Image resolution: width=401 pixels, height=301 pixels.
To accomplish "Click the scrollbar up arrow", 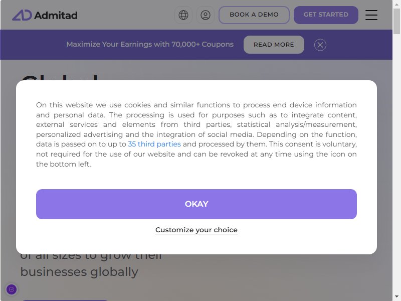I will click(396, 5).
